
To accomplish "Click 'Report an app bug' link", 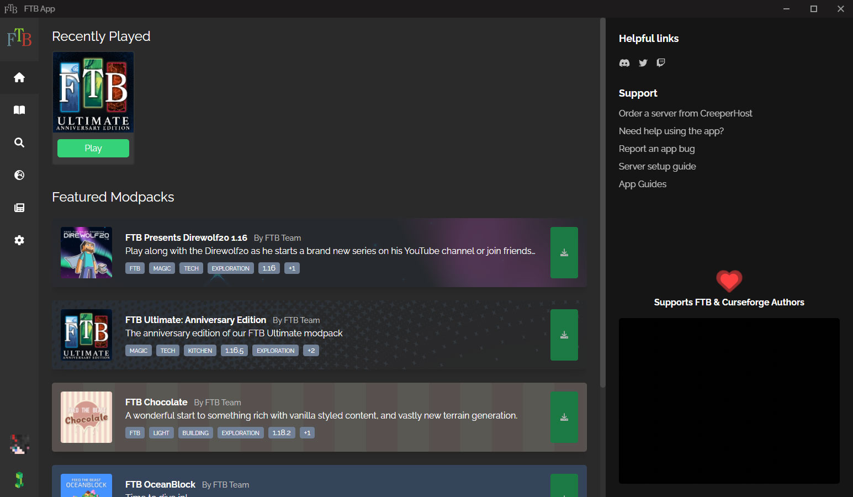I will pyautogui.click(x=656, y=149).
